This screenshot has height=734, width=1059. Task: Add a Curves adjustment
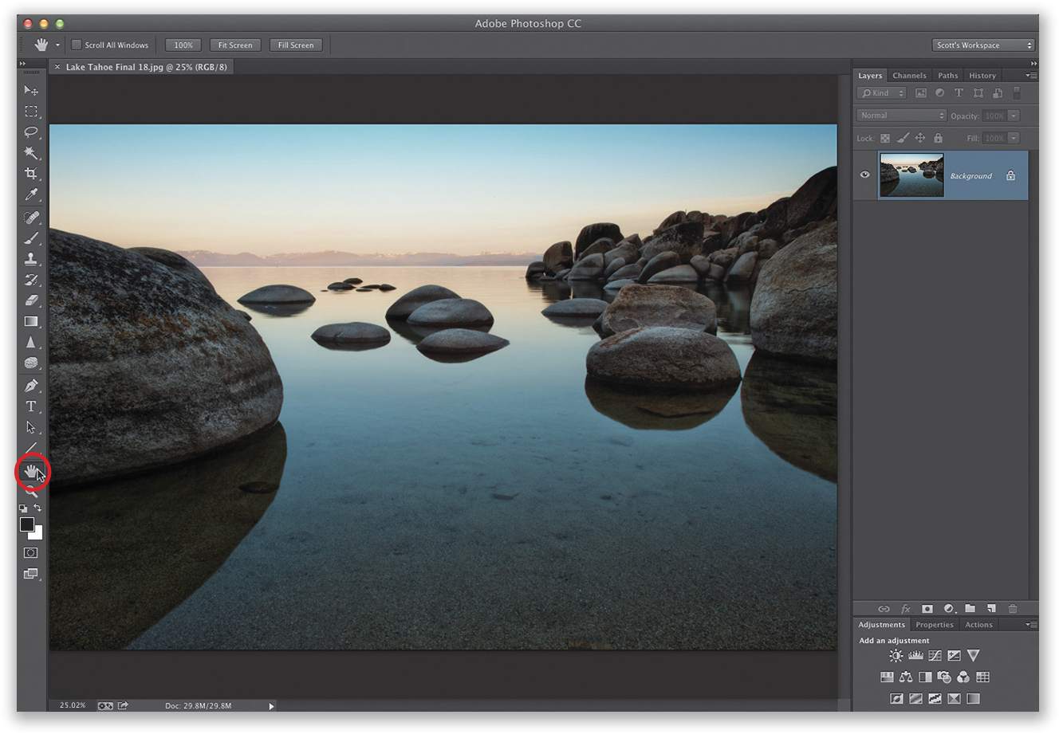935,656
